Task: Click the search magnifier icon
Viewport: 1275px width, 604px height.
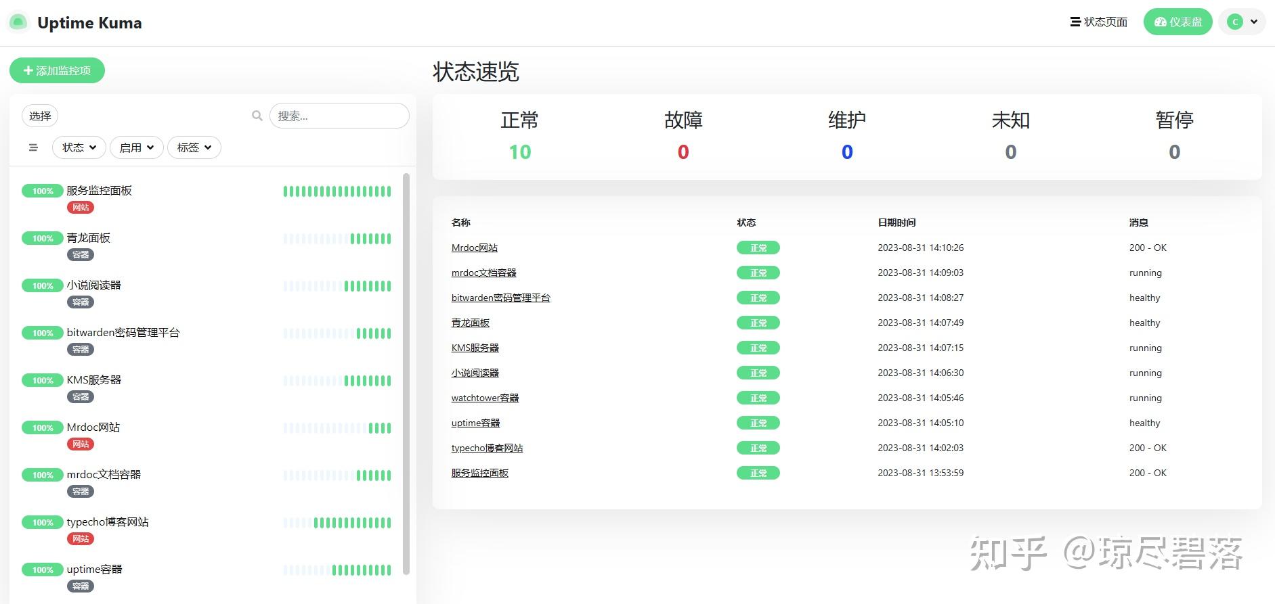Action: 257,116
